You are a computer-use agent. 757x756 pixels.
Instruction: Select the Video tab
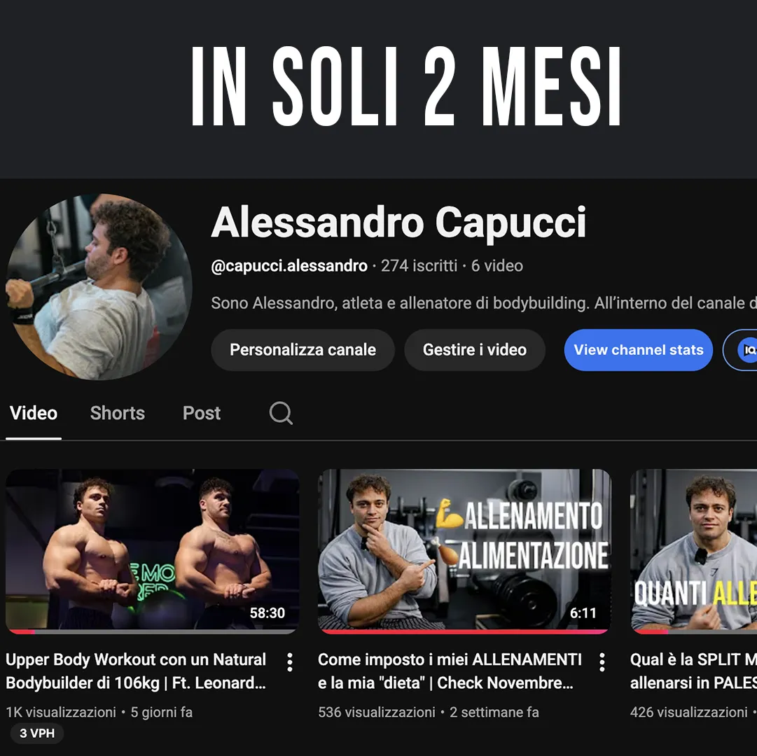pos(34,413)
